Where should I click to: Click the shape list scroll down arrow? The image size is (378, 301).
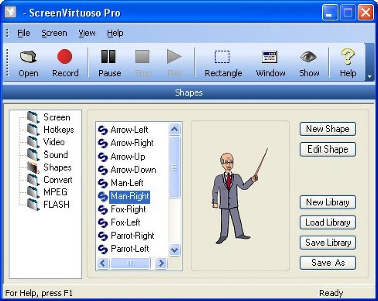pos(174,250)
